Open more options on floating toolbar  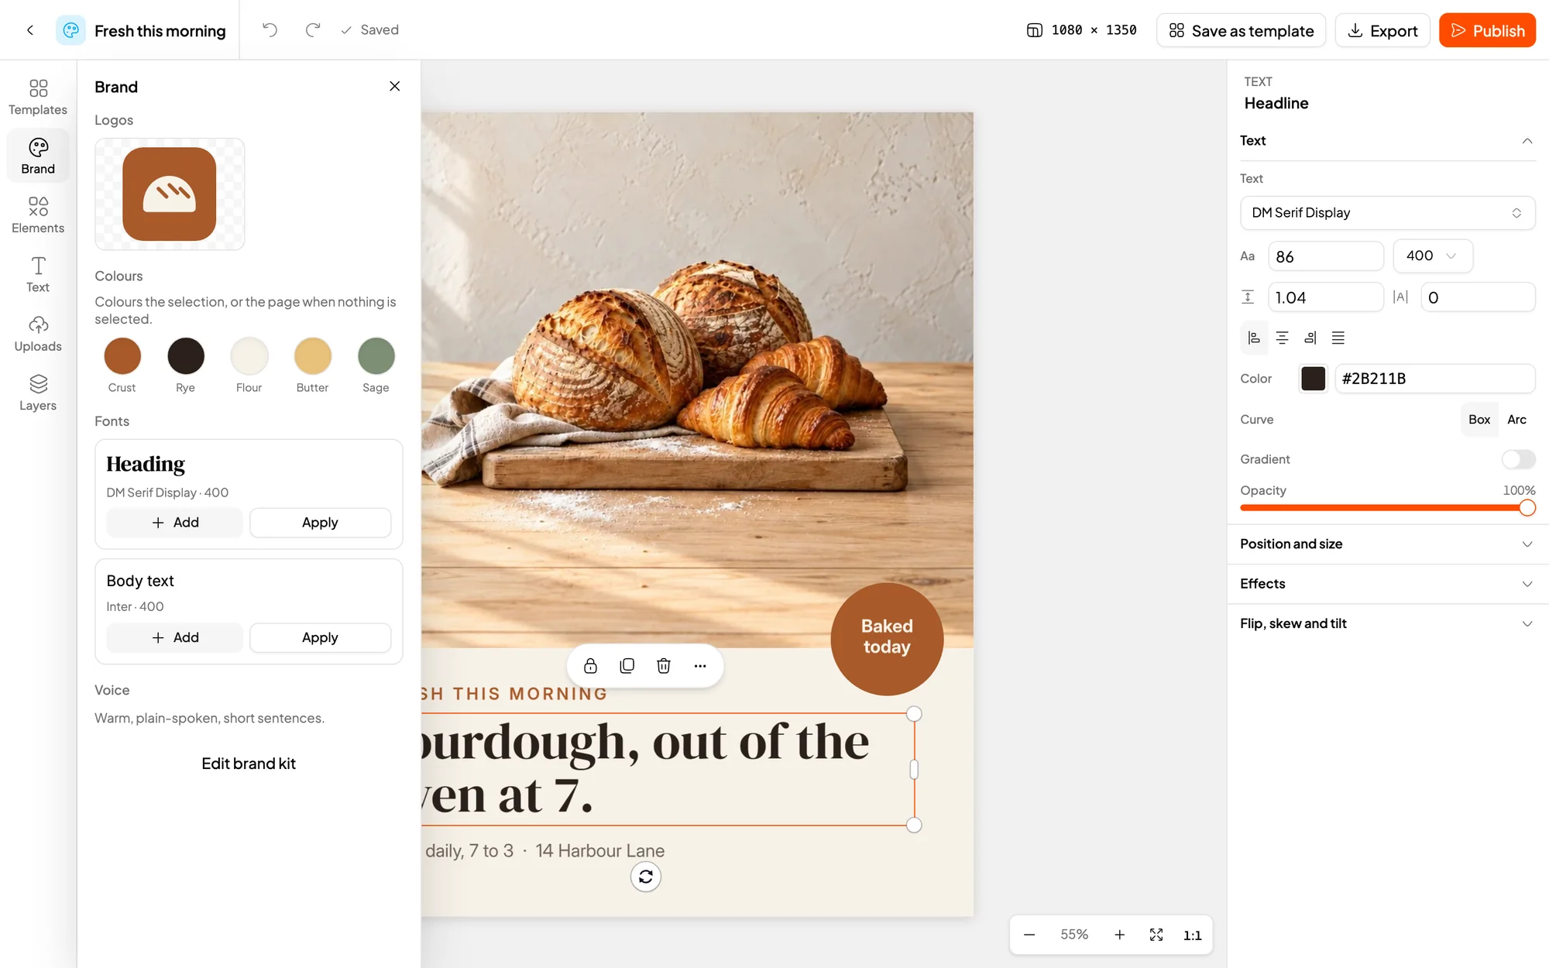pos(700,666)
